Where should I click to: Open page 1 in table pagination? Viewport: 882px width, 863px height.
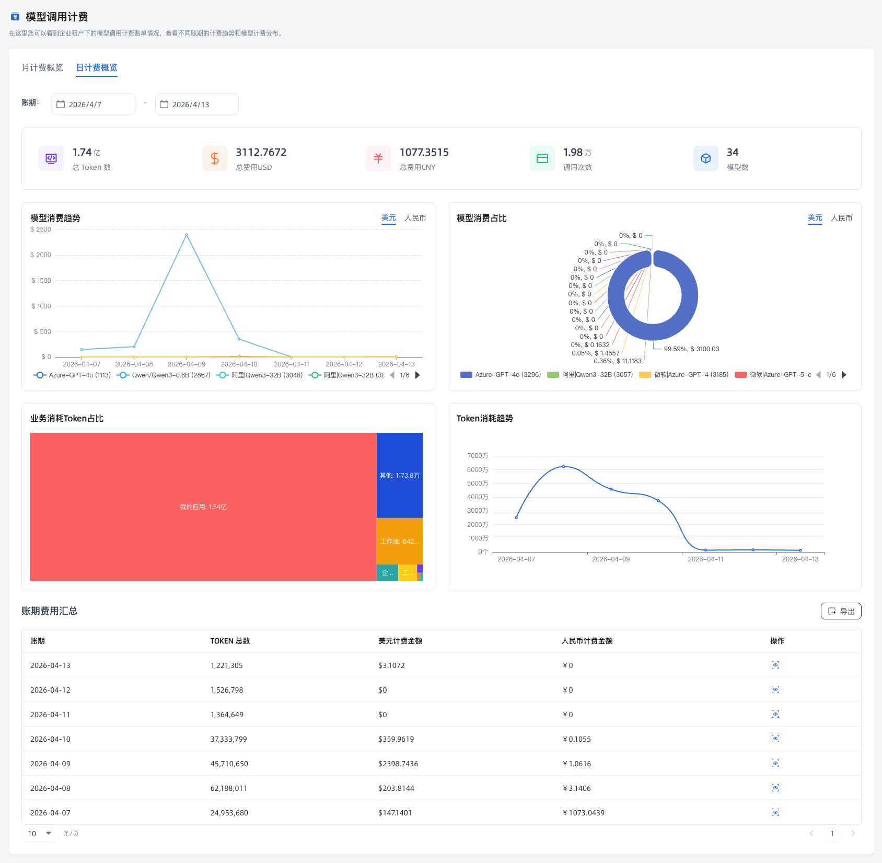pyautogui.click(x=832, y=833)
